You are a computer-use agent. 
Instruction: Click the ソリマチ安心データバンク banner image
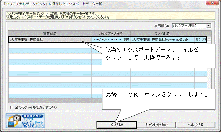25,121
